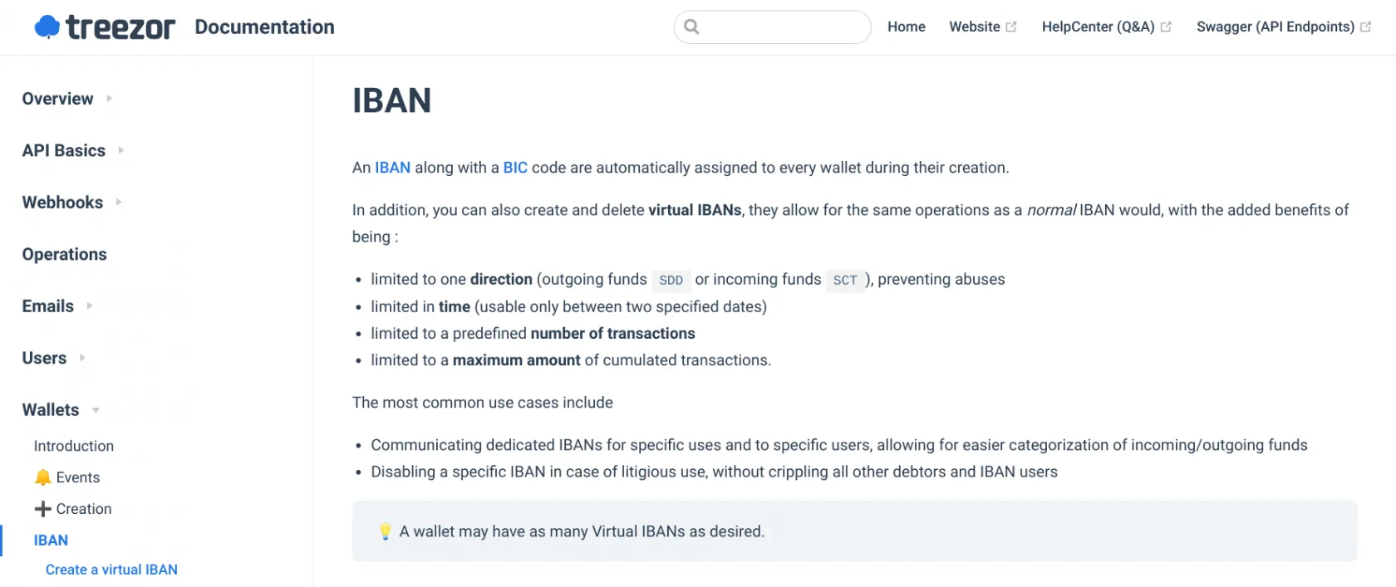The height and width of the screenshot is (587, 1396).
Task: Click the plus icon next to Creation
Action: 43,509
